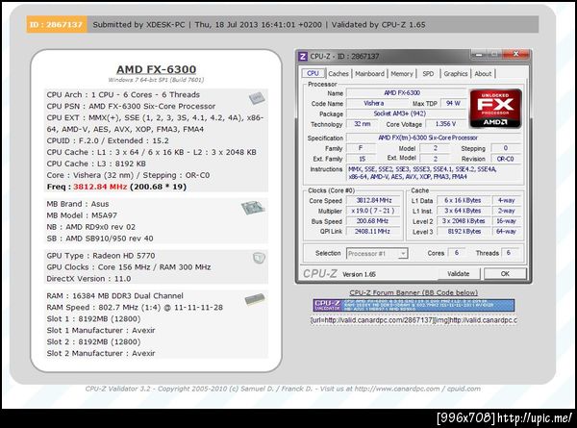Viewport: 577px width, 428px height.
Task: Switch to the SPD tab
Action: (x=428, y=74)
